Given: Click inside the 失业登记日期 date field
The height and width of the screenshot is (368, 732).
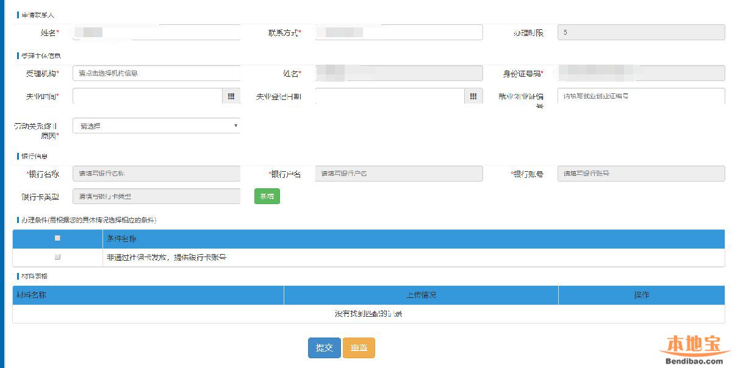Looking at the screenshot, I should tap(390, 96).
